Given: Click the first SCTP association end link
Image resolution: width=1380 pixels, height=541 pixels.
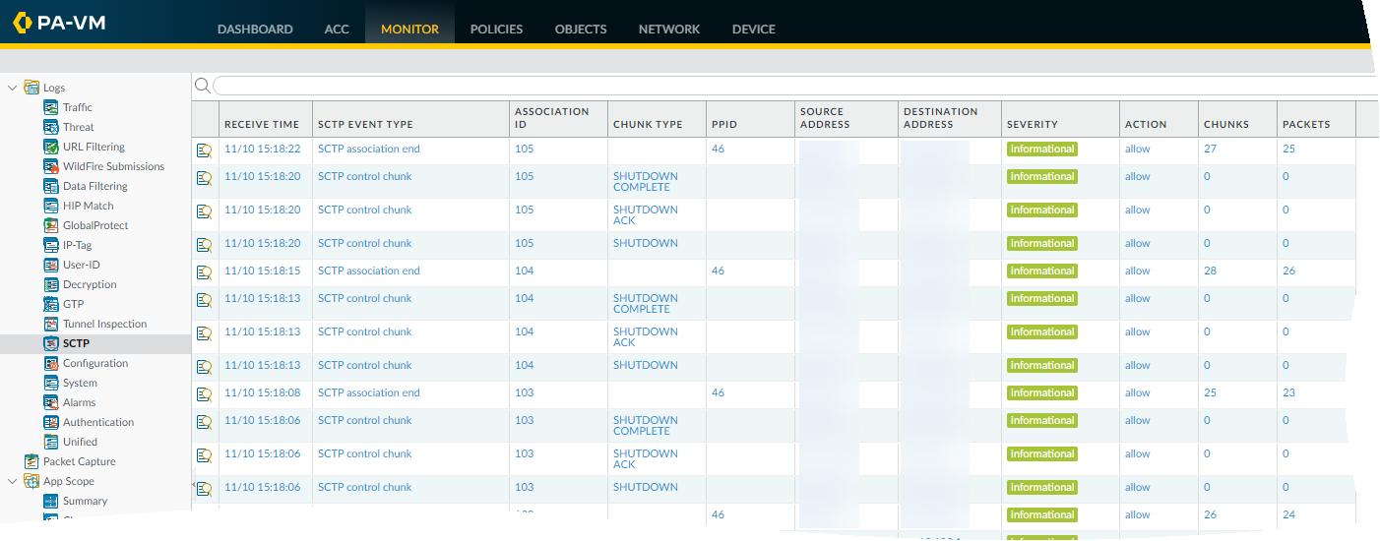Looking at the screenshot, I should (368, 150).
